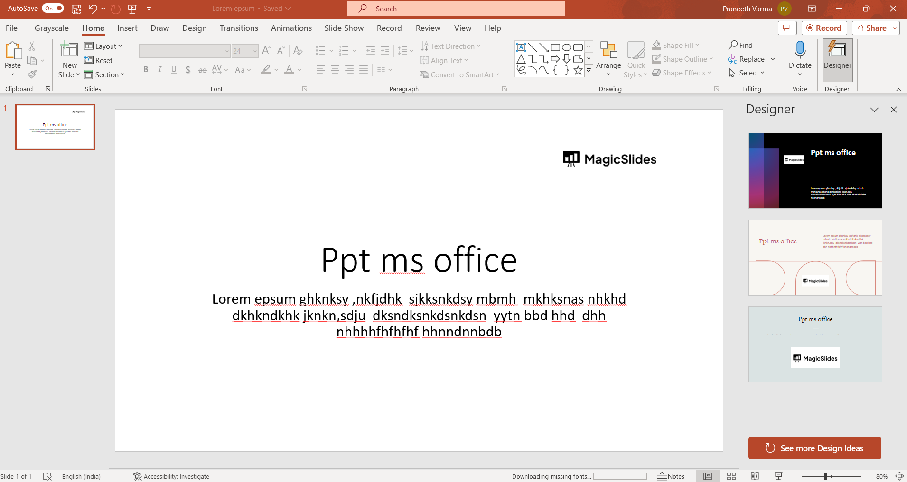The height and width of the screenshot is (482, 907).
Task: Toggle the AutoSave switch off
Action: (53, 9)
